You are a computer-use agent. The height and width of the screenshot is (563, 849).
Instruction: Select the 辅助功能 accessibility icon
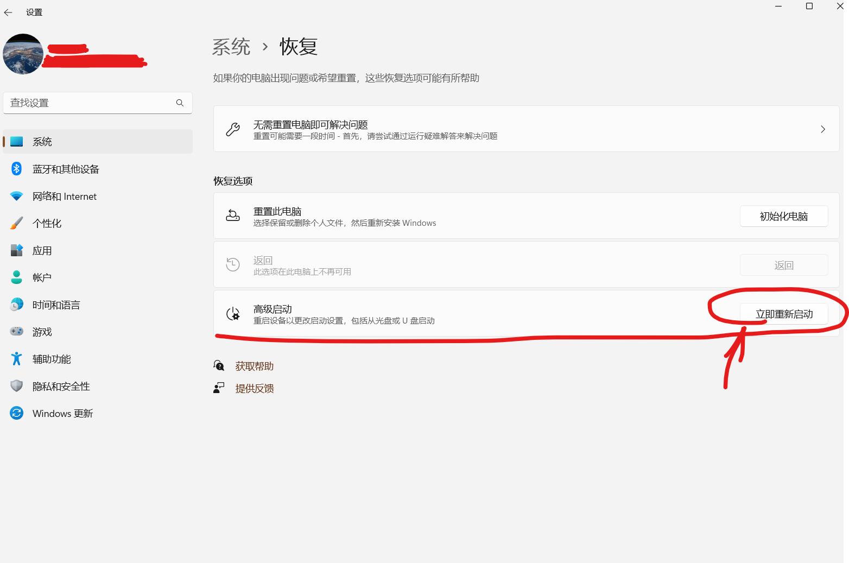pyautogui.click(x=16, y=358)
